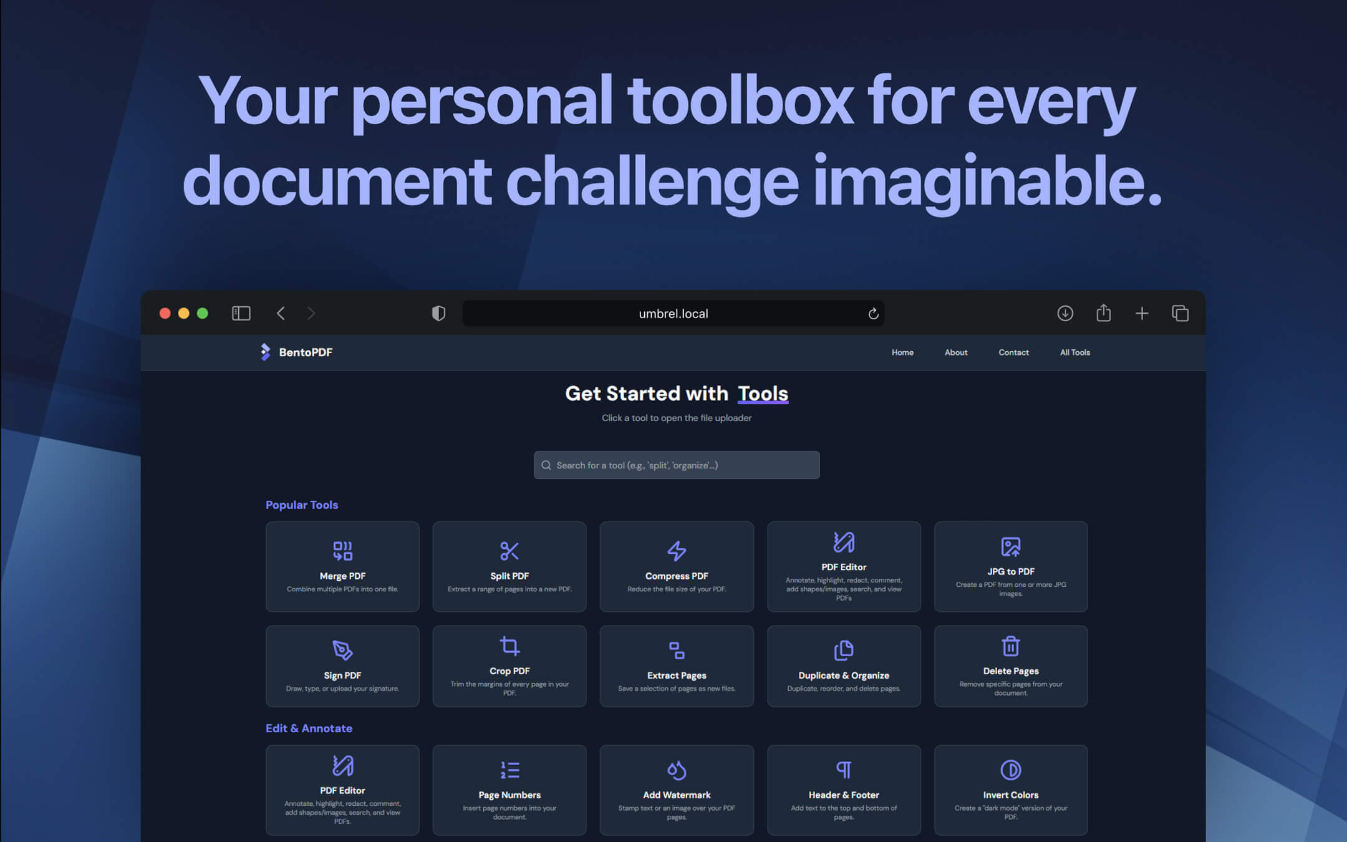Click the tool search field
The width and height of the screenshot is (1347, 842).
click(x=677, y=465)
